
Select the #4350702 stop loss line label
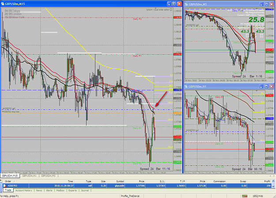[x=11, y=112]
